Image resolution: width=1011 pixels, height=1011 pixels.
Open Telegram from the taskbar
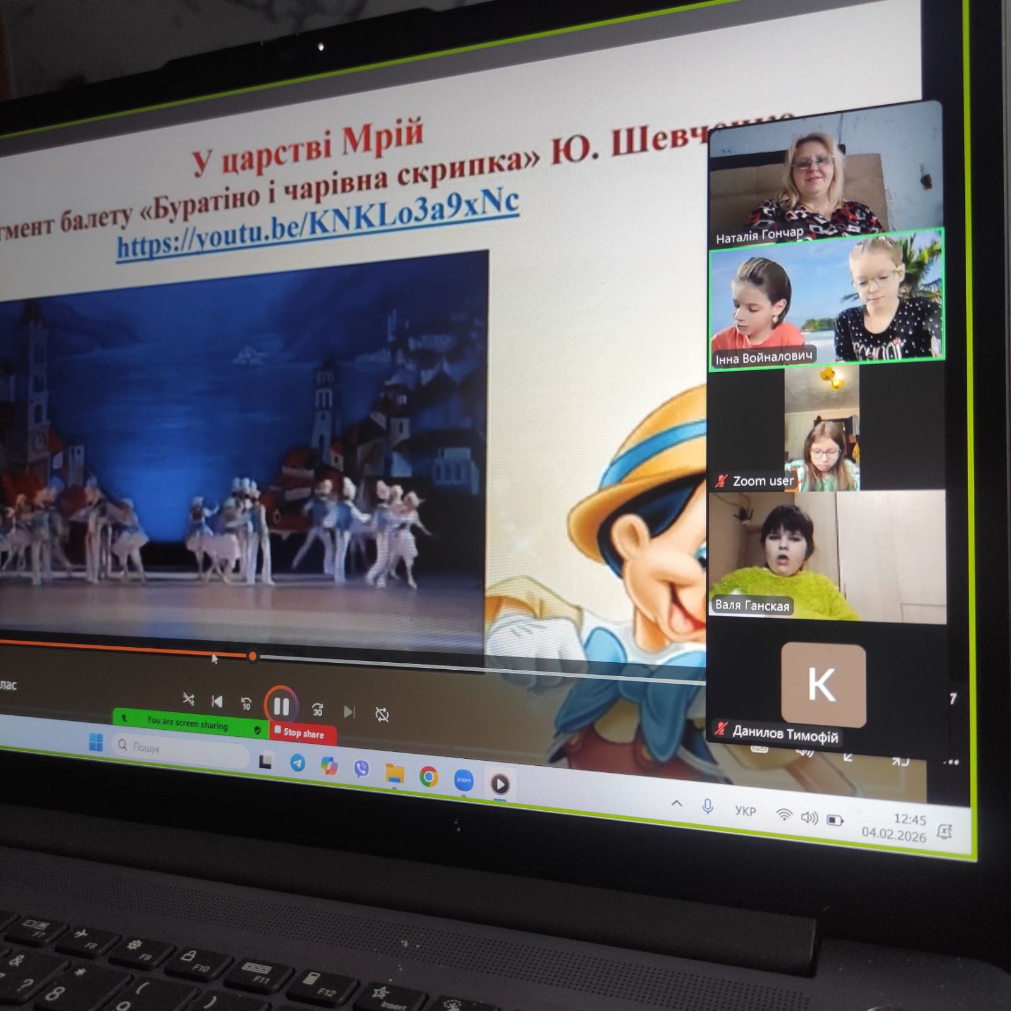pyautogui.click(x=297, y=763)
